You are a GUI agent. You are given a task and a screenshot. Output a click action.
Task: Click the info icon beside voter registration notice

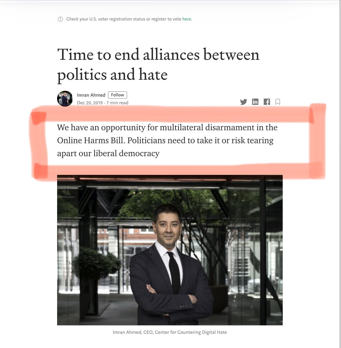pos(60,19)
